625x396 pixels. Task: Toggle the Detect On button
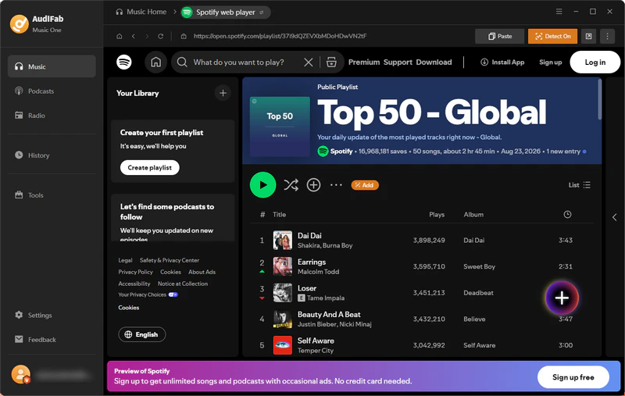[552, 36]
